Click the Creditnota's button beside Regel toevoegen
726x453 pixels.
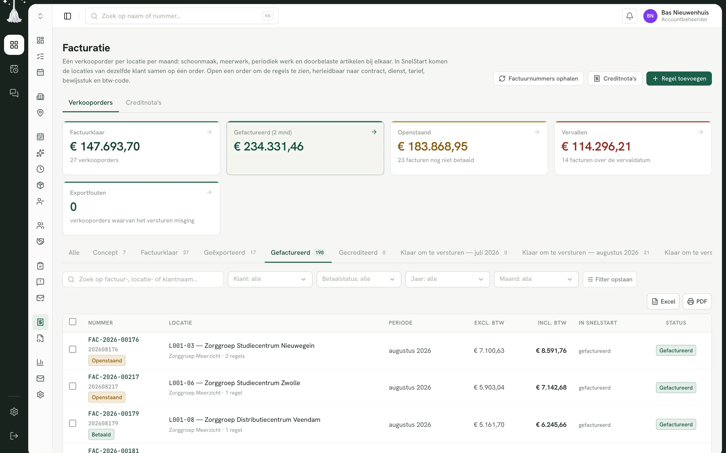[x=615, y=79]
